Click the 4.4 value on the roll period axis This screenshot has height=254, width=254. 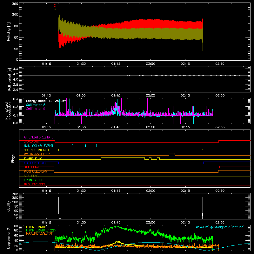(16, 69)
